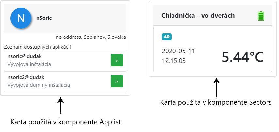This screenshot has height=132, width=279.
Task: Open nsoric@dudak app with green arrow button
Action: 117,60
